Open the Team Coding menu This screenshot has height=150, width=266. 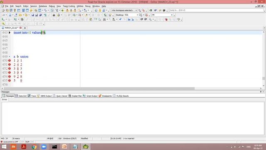click(69, 6)
